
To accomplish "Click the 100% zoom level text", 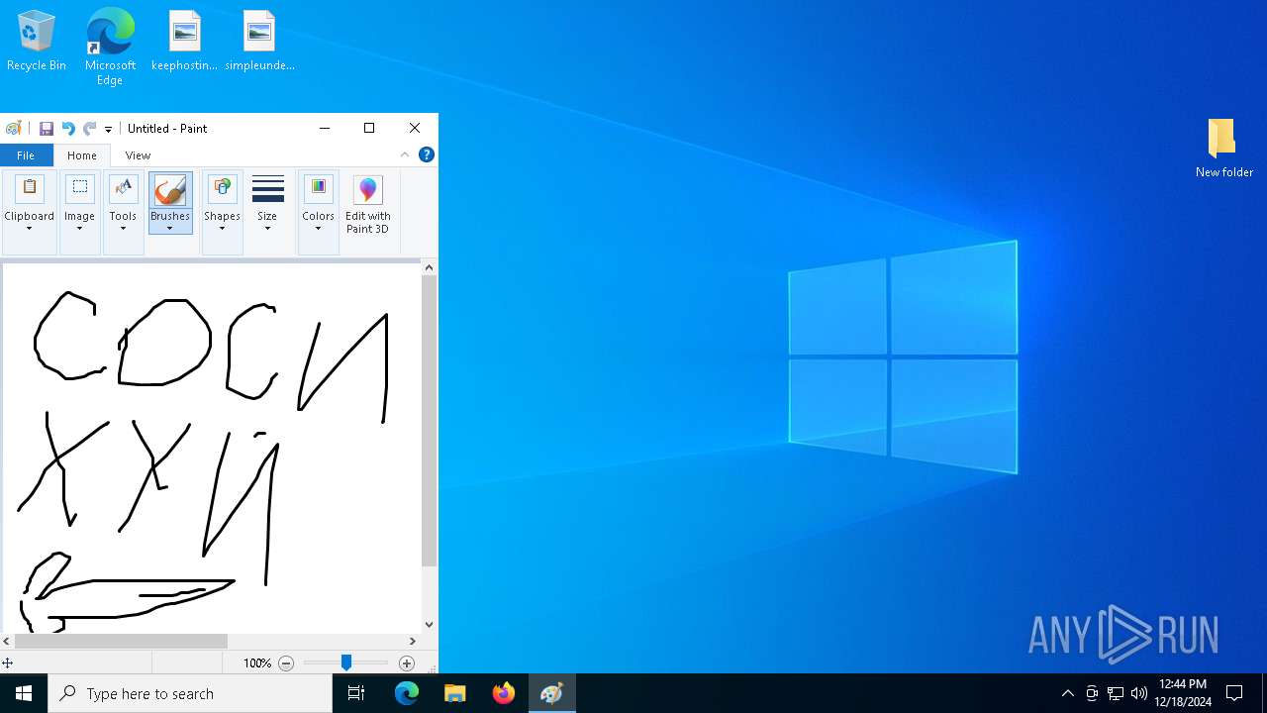I will point(257,663).
